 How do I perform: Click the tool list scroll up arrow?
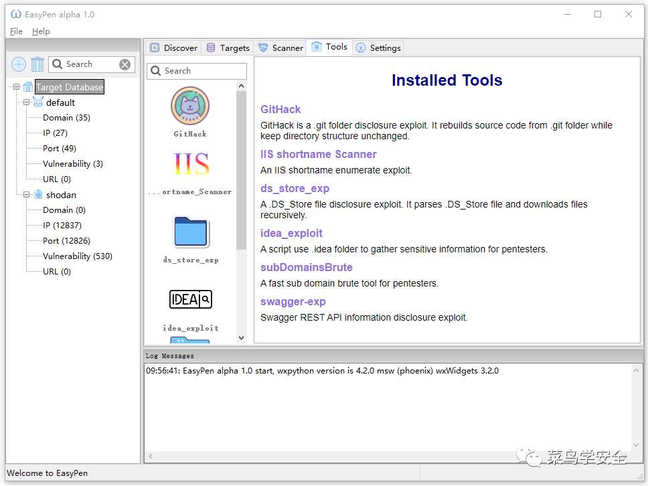(242, 86)
